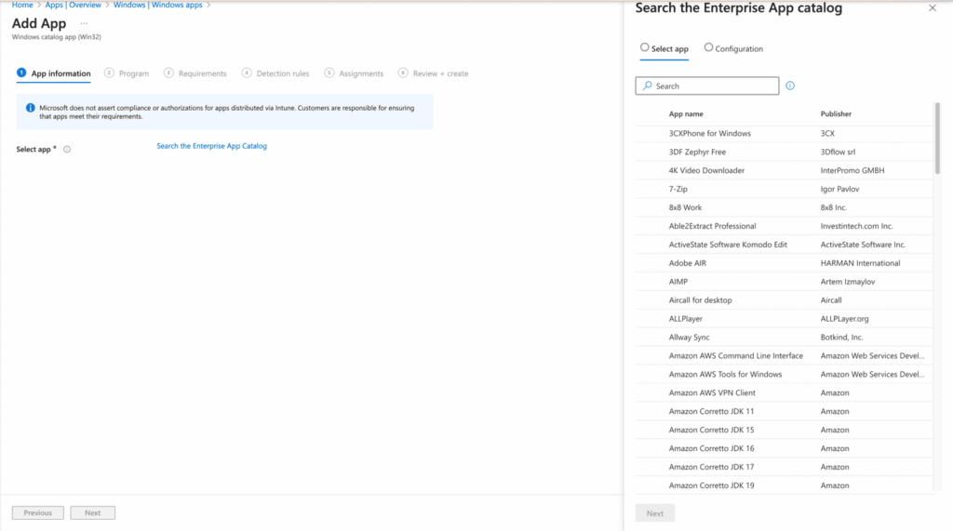The width and height of the screenshot is (953, 531).
Task: Click the magnifier icon in search field
Action: click(x=648, y=86)
